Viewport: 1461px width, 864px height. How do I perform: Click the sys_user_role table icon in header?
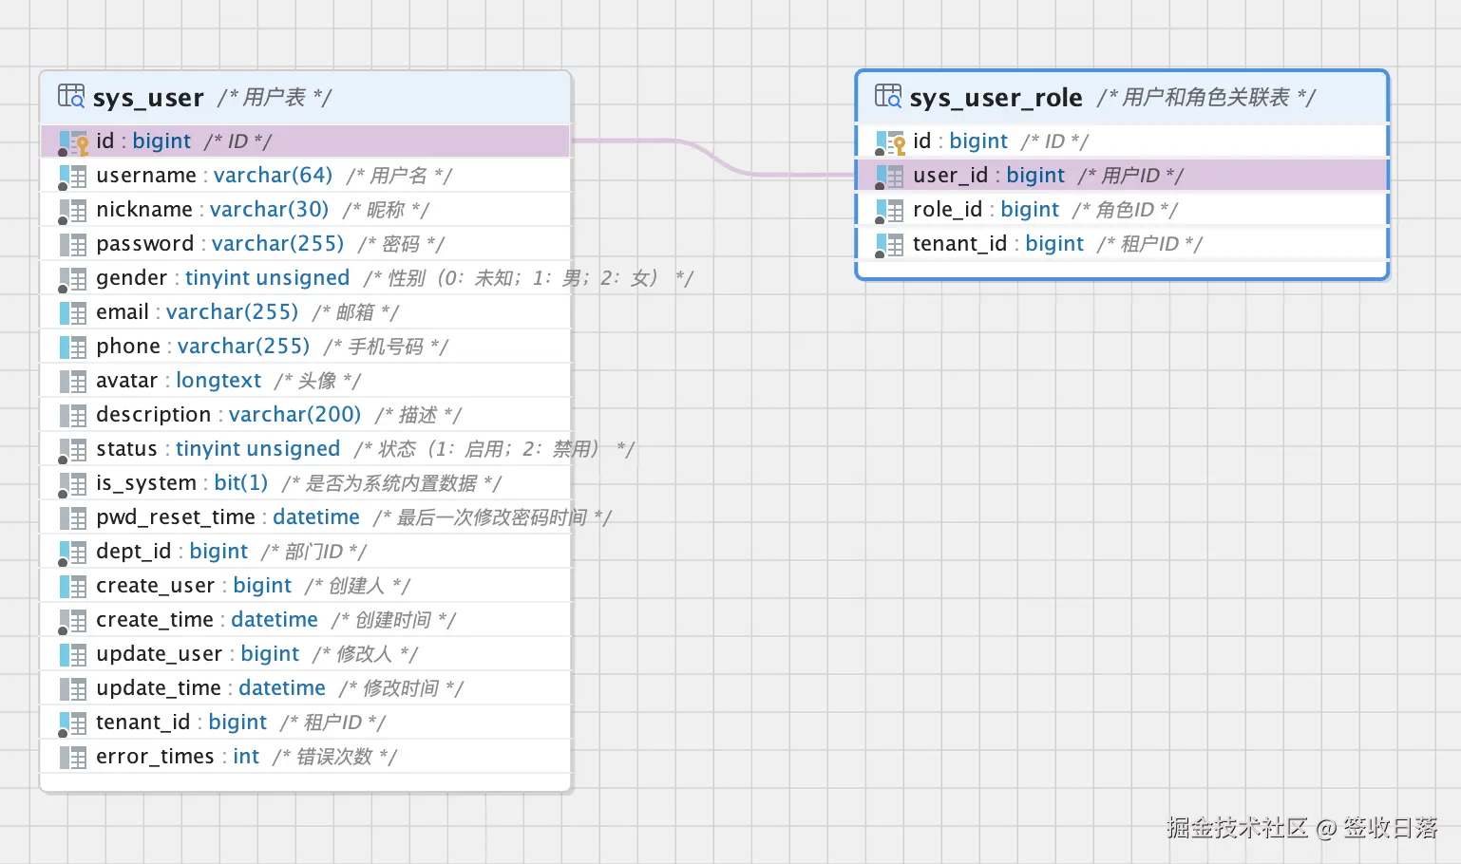point(888,96)
